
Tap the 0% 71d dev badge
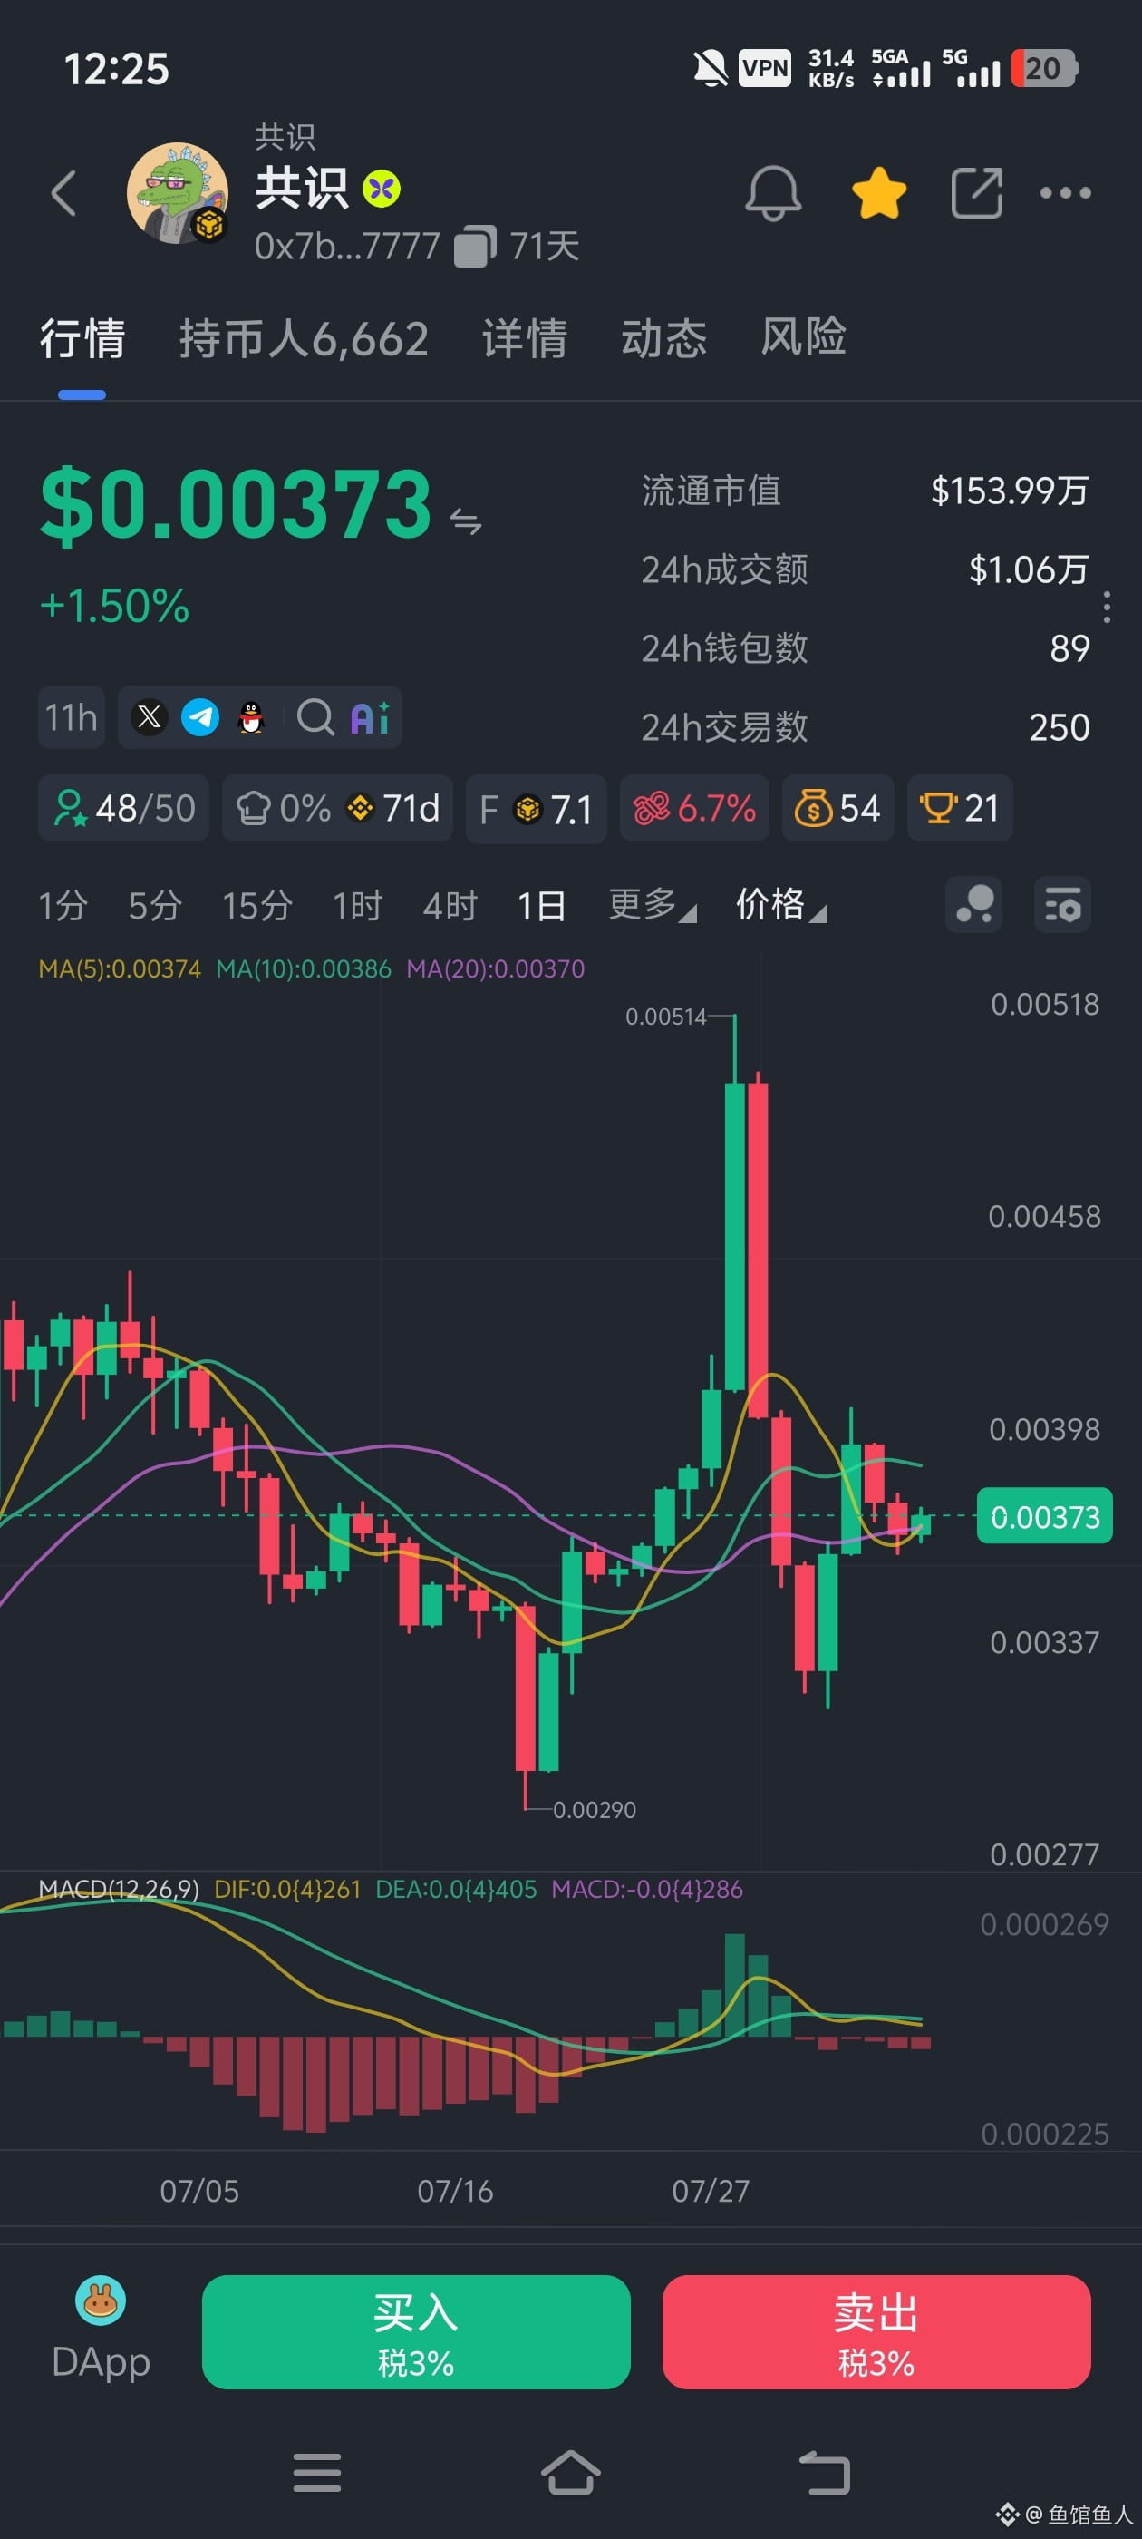337,808
